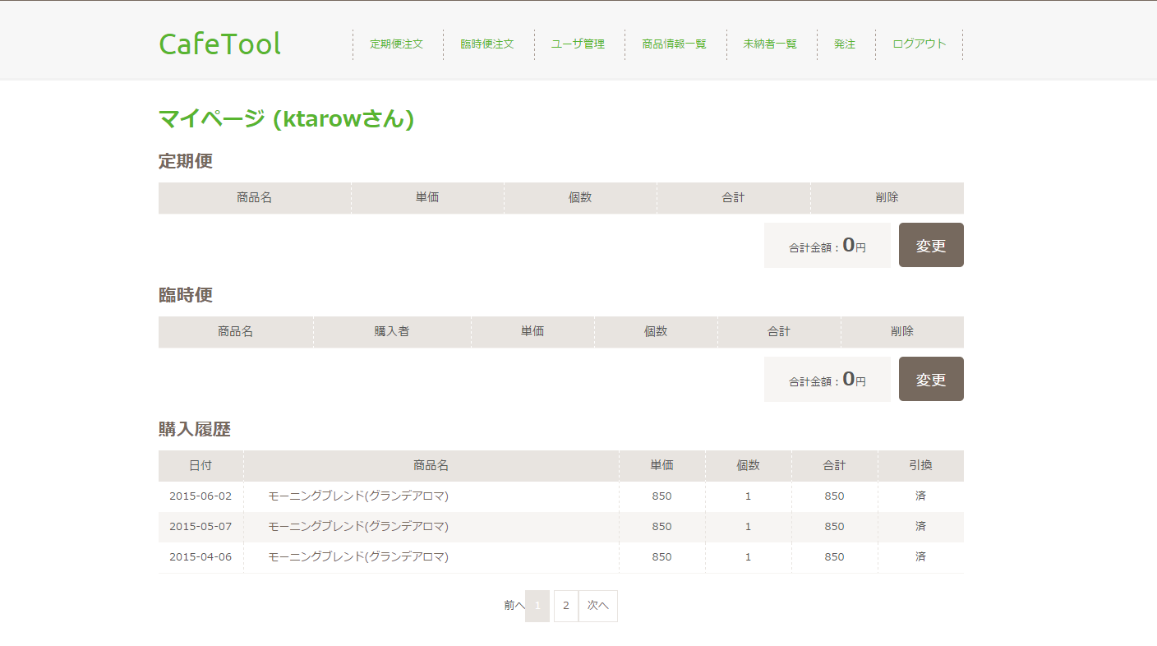Click the 購入履歴 section heading
Screen dimensions: 1157x646
[195, 429]
